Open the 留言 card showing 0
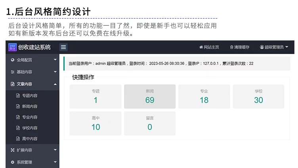 [150, 124]
